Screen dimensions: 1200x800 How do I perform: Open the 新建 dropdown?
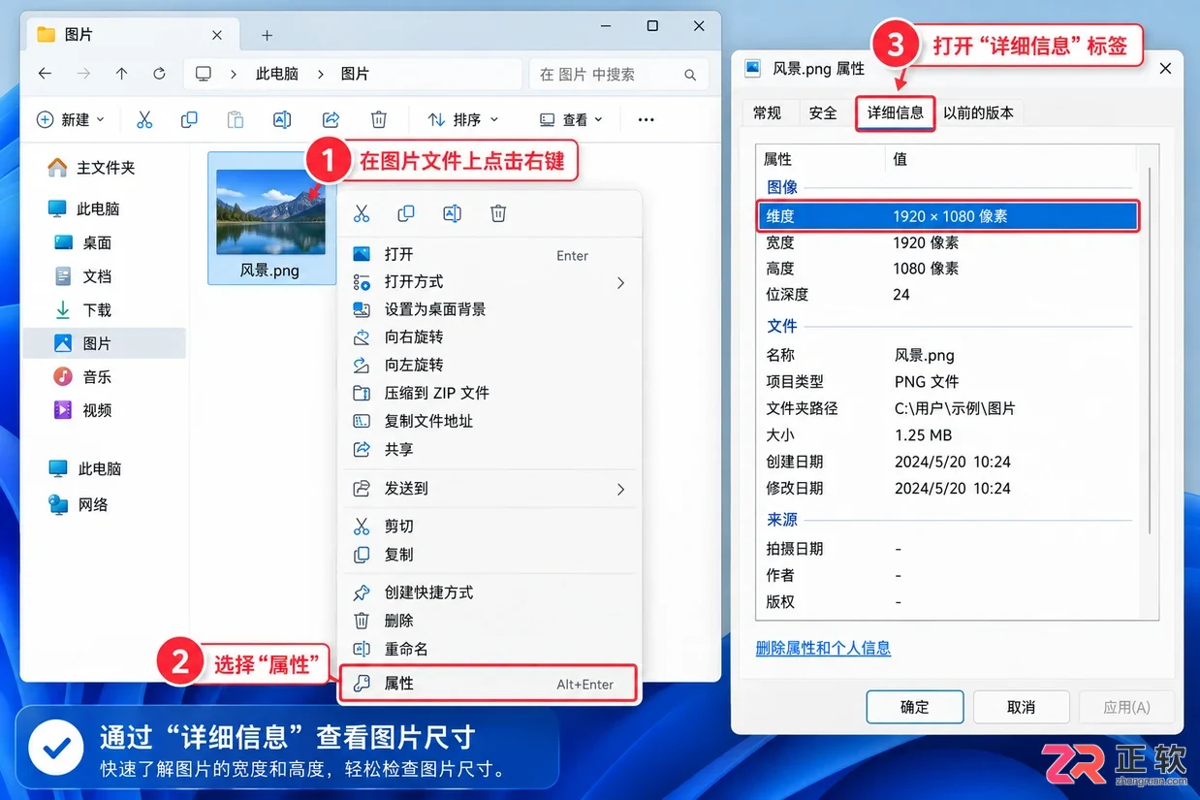tap(70, 119)
